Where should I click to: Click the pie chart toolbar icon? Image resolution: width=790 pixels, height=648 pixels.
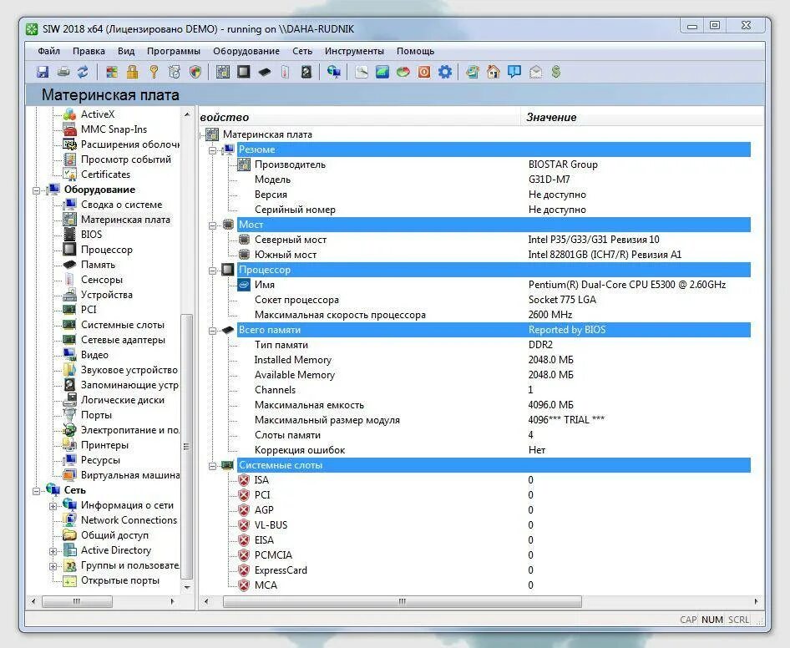coord(403,72)
